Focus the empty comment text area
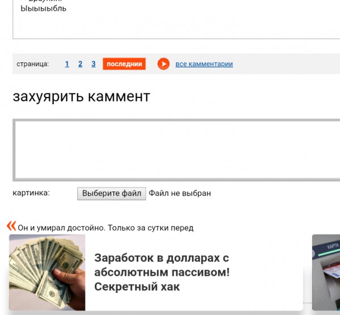This screenshot has height=315, width=340. (176, 150)
